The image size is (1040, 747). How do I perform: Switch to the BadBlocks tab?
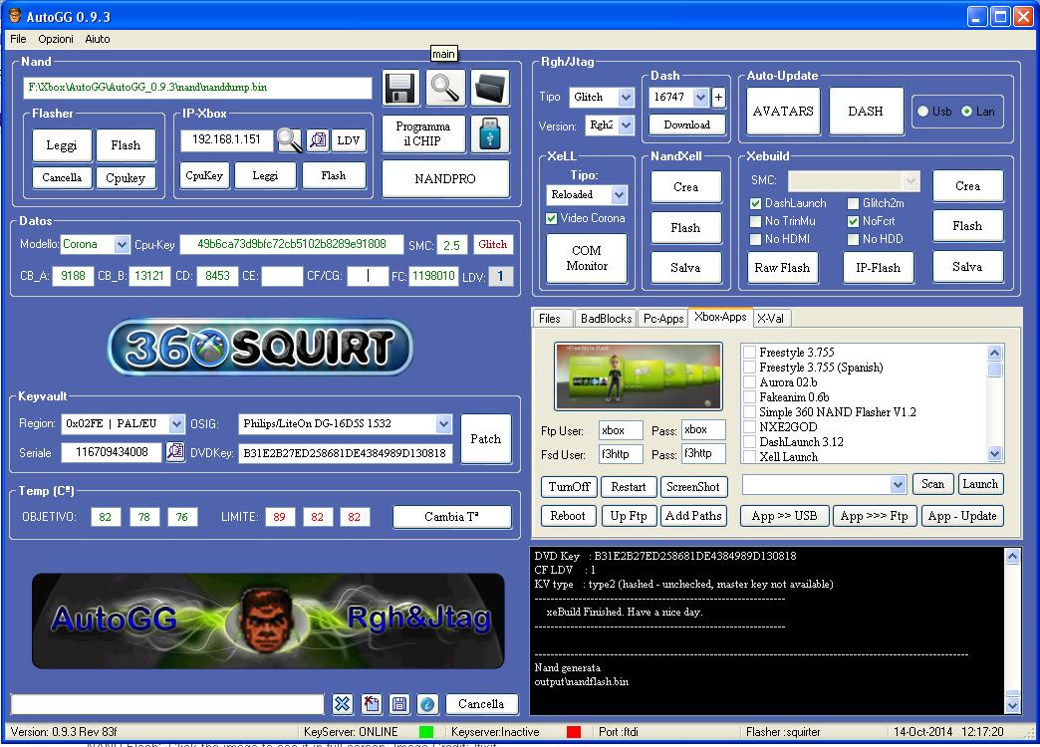[x=607, y=319]
